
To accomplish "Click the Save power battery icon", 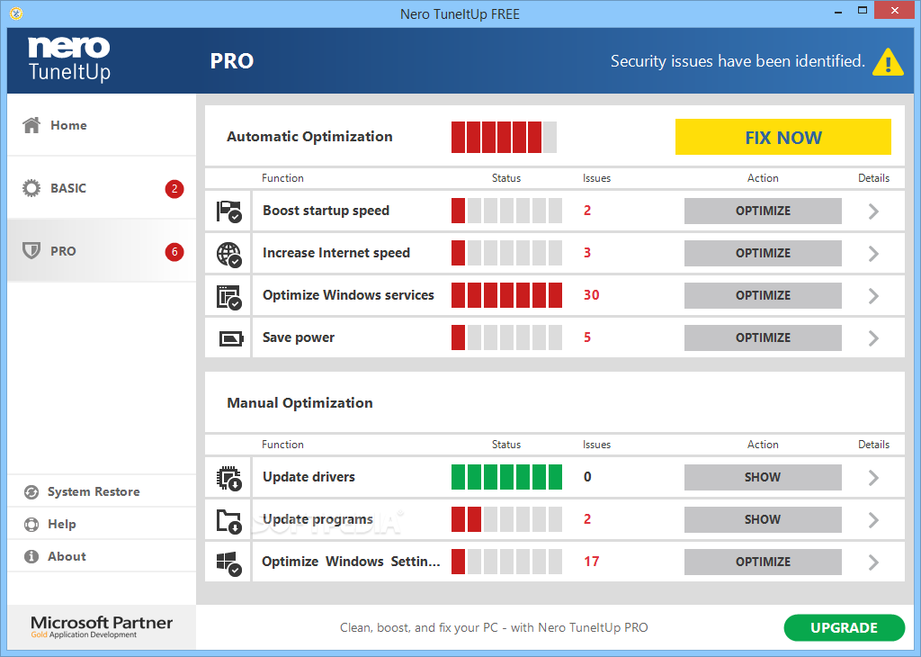I will (231, 338).
